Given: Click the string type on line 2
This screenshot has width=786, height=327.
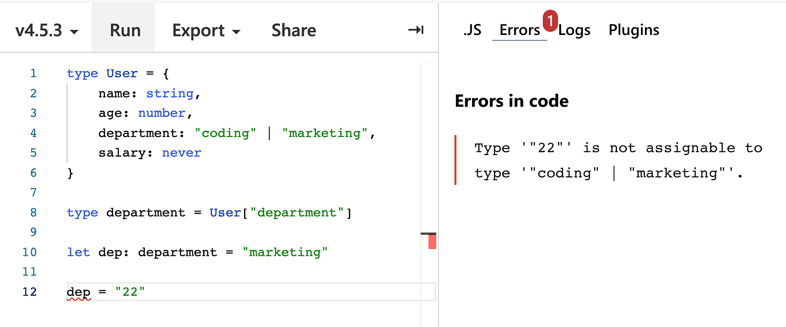Looking at the screenshot, I should [170, 93].
